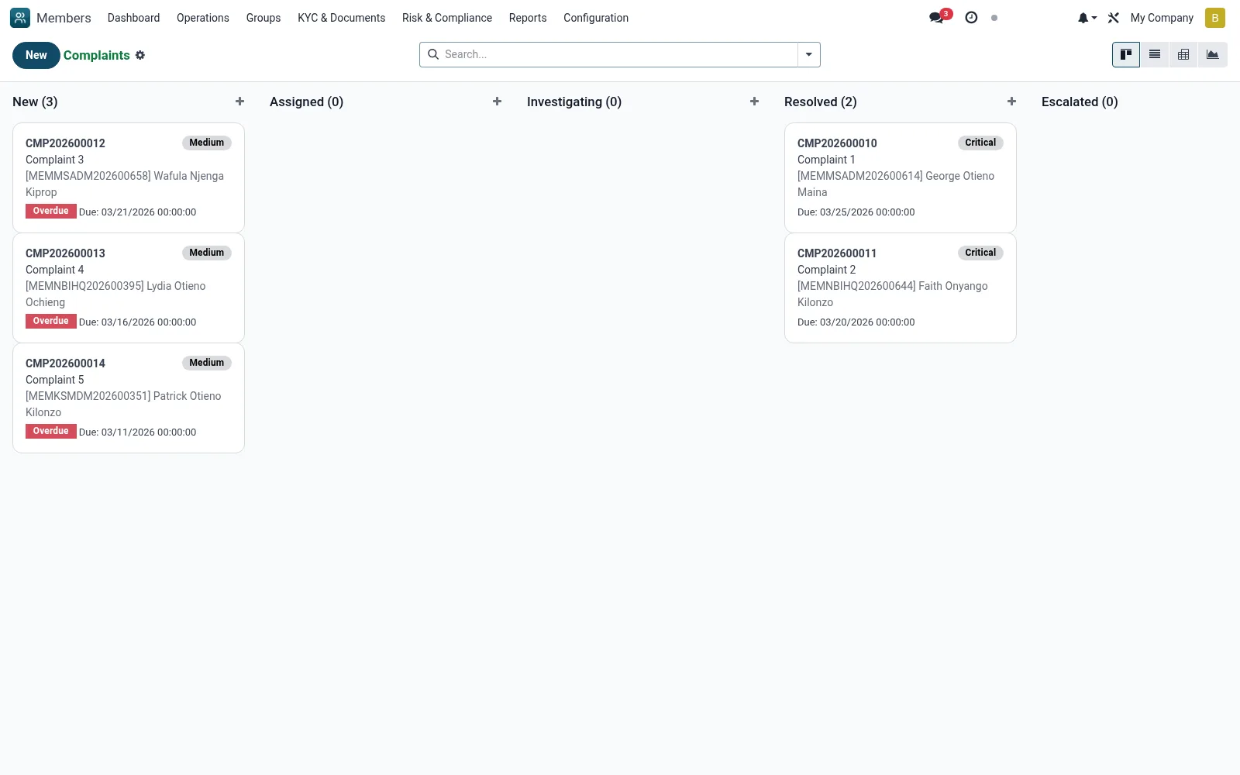Click the Critical badge on Complaint 1
This screenshot has height=775, width=1240.
980,143
